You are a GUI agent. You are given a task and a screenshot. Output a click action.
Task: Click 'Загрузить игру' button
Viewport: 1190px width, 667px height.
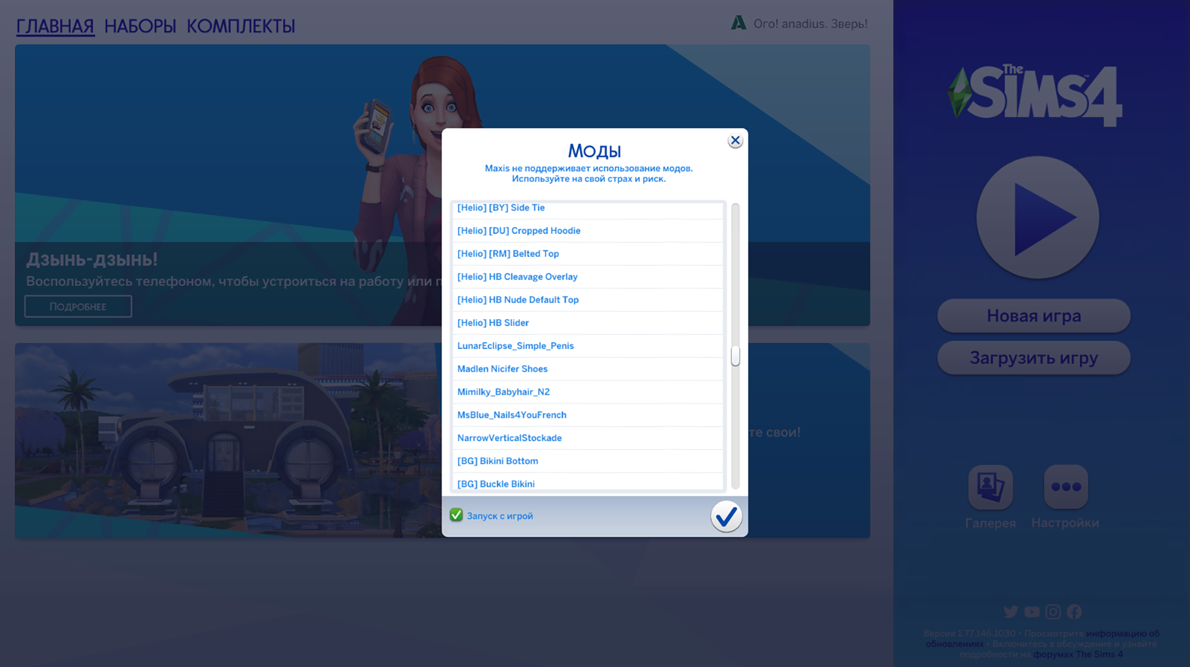pos(1033,357)
